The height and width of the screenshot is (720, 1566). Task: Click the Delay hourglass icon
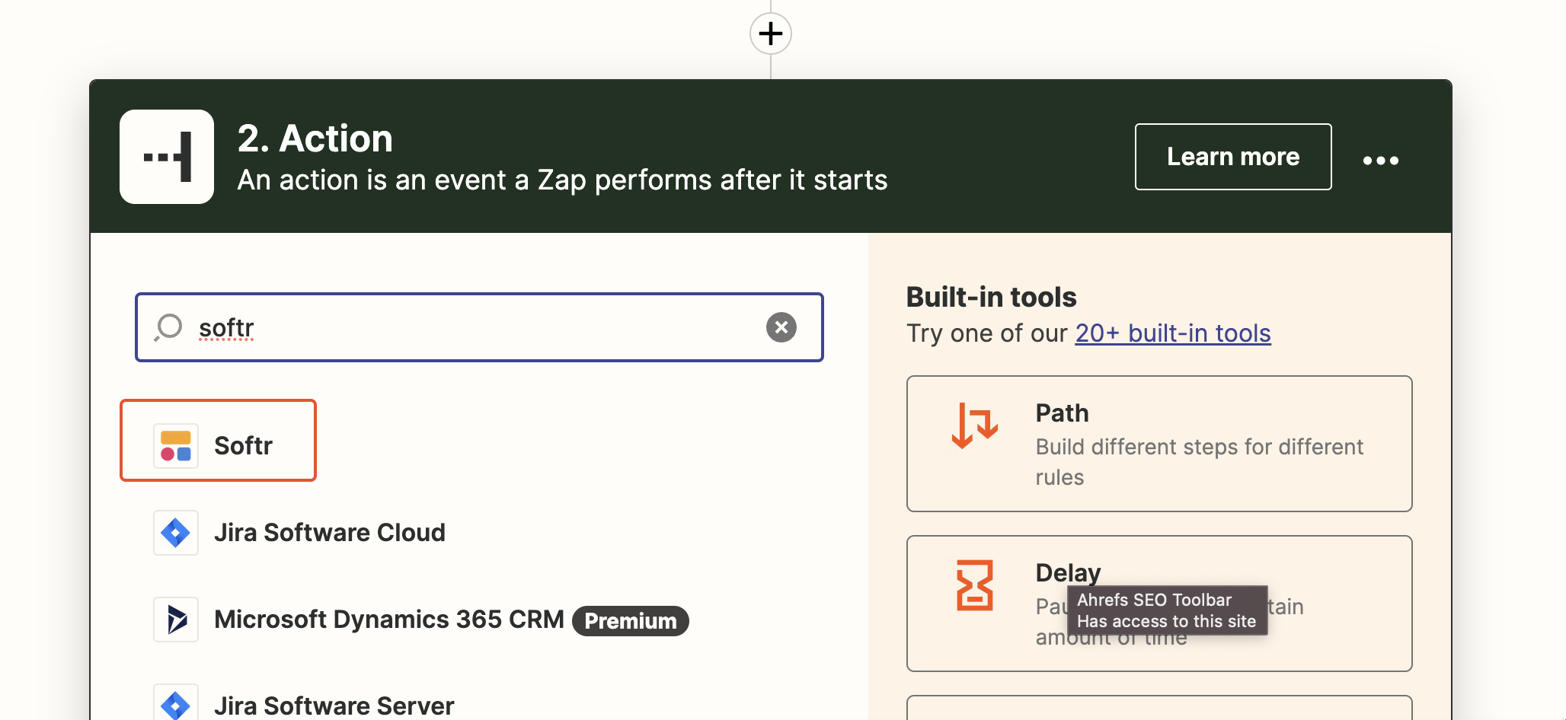coord(974,585)
